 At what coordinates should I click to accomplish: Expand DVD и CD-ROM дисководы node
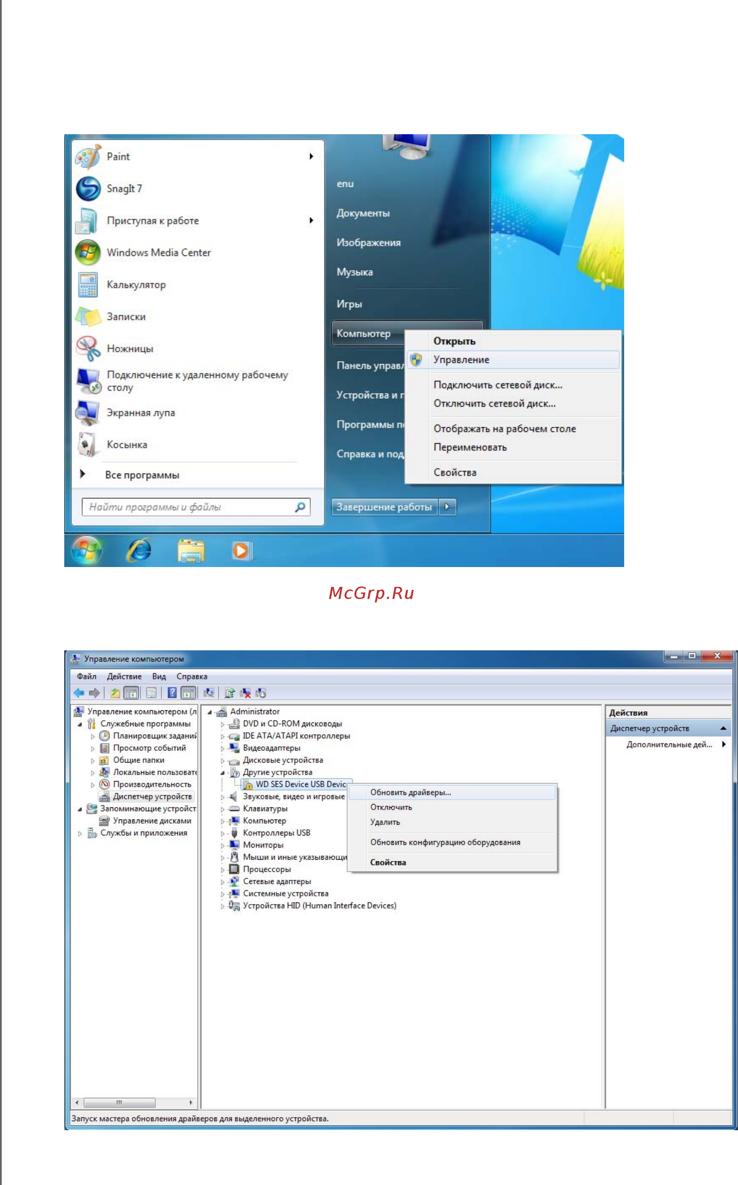223,724
